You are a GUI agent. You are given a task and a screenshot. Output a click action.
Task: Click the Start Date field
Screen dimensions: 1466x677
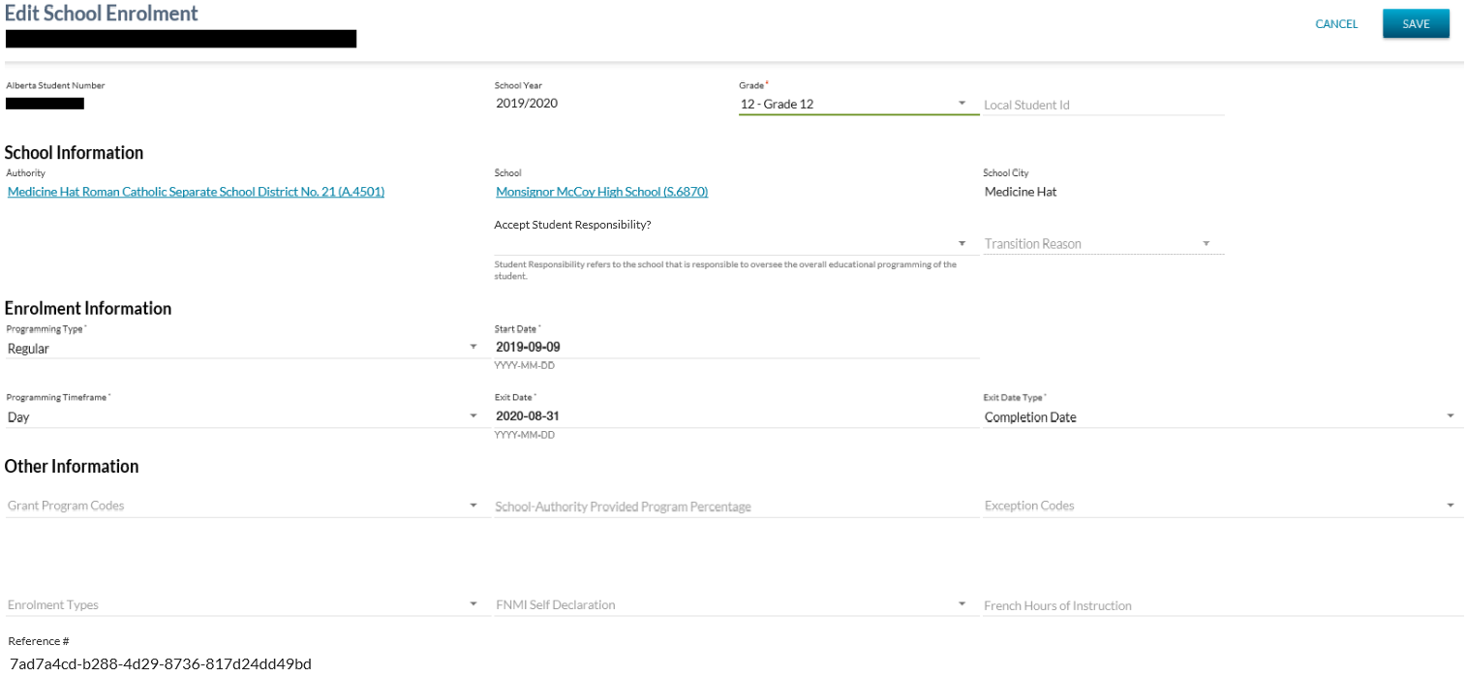tap(736, 347)
